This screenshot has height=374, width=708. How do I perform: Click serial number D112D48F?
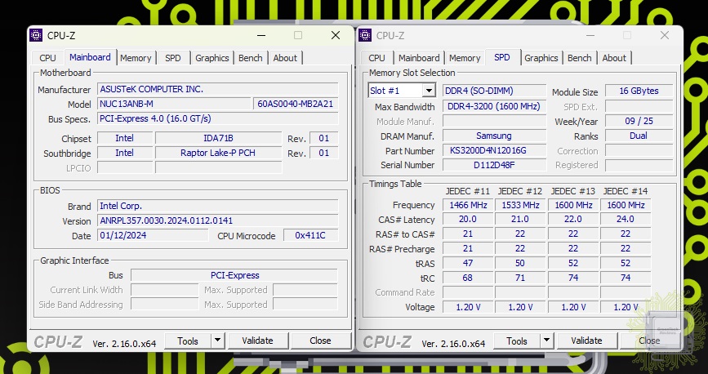tap(494, 165)
